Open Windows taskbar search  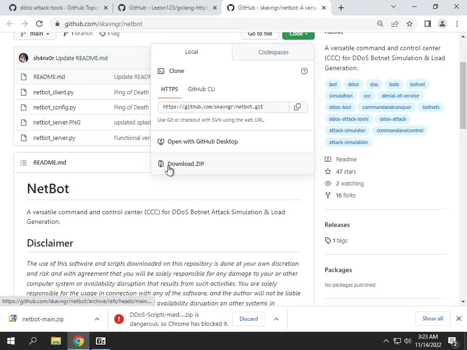click(33, 341)
